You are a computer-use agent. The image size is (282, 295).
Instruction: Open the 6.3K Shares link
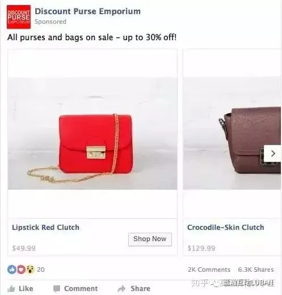point(256,270)
